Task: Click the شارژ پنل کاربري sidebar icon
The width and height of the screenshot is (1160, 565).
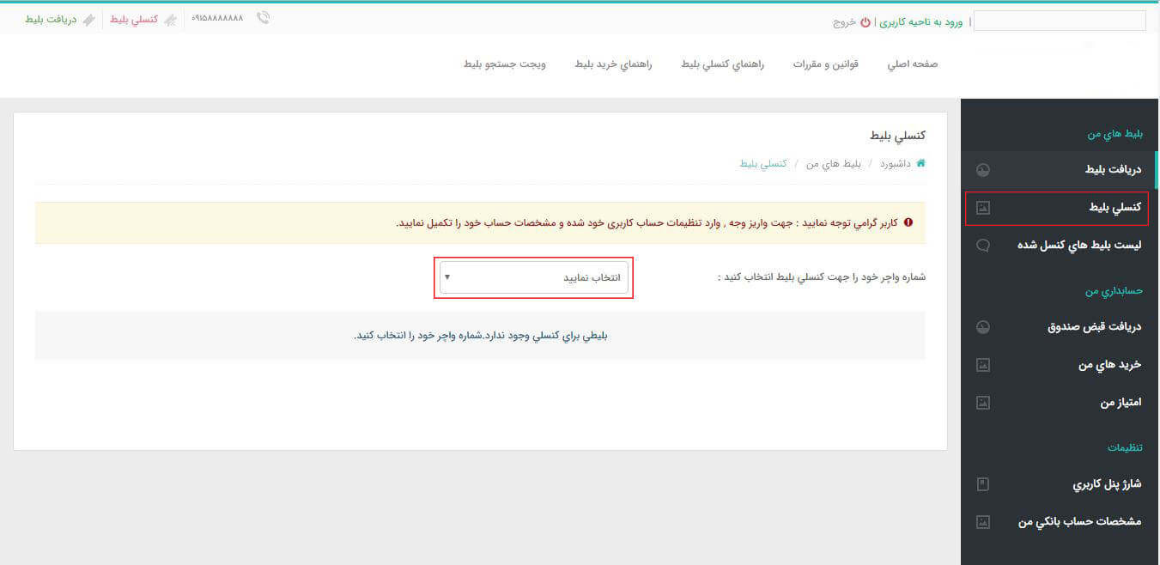Action: coord(981,483)
